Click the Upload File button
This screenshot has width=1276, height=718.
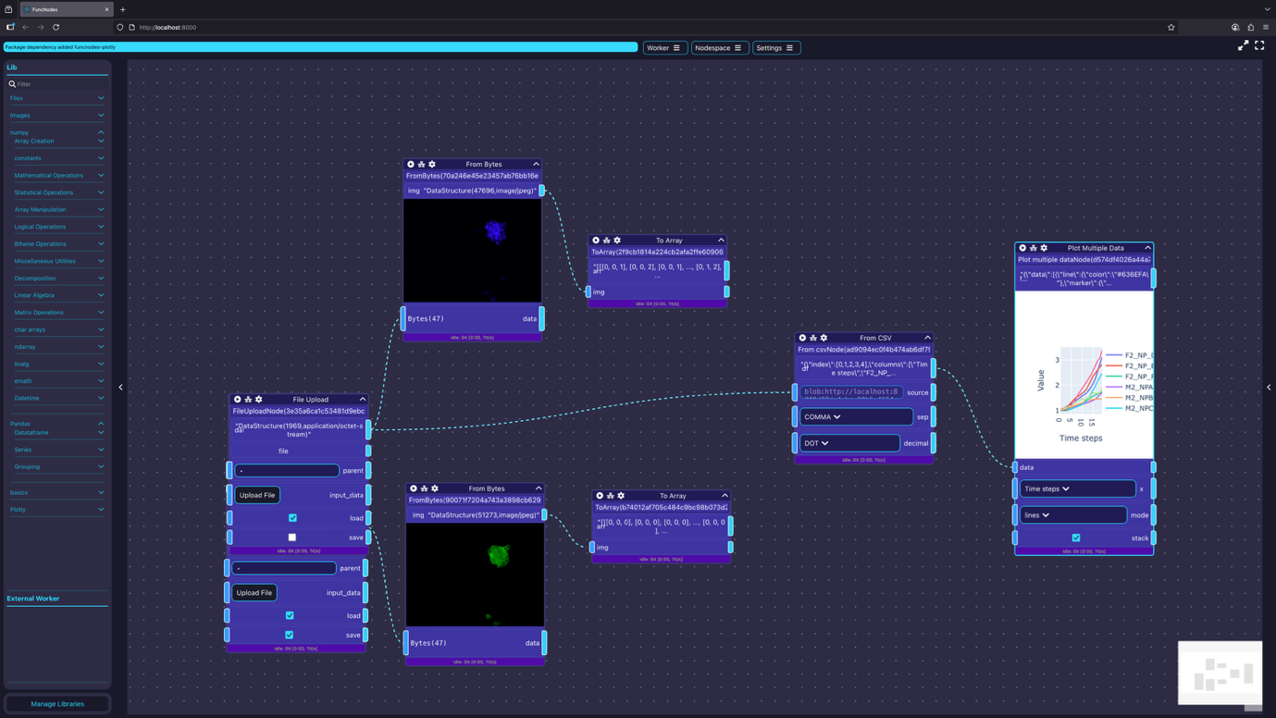coord(256,494)
